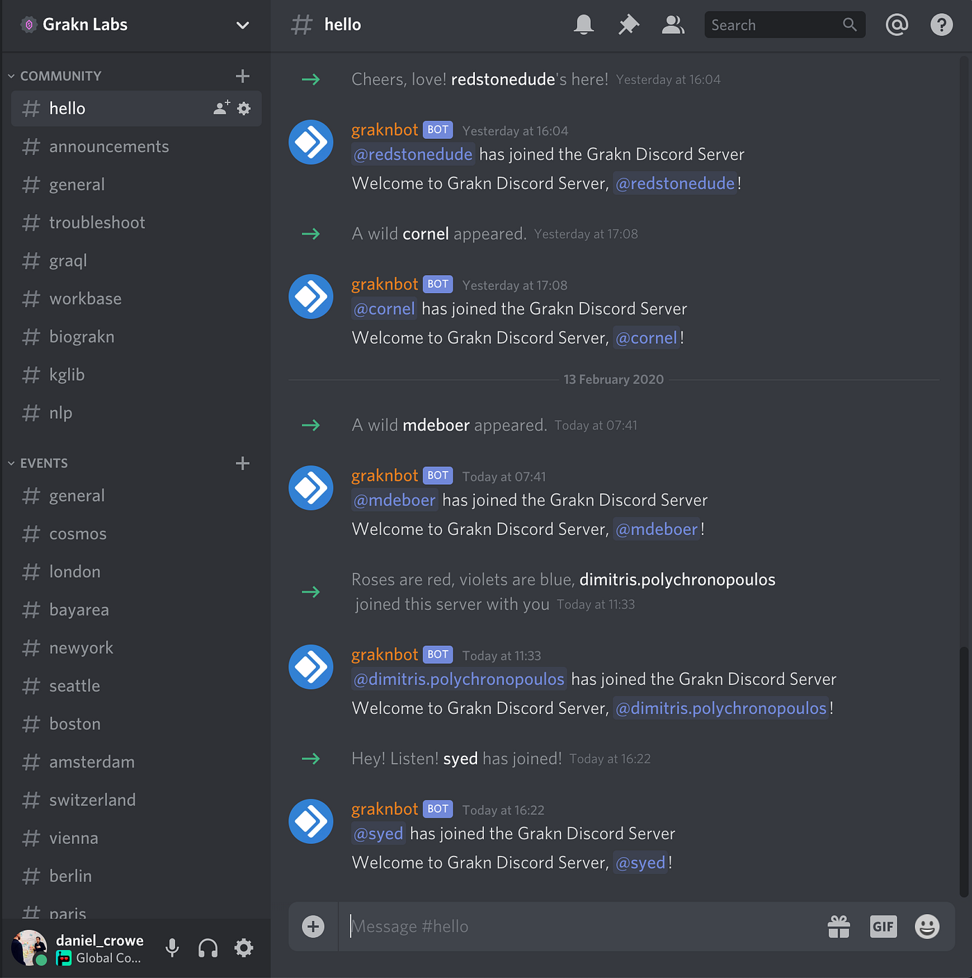Screen dimensions: 972x978
Task: Select the vienna channel
Action: [x=136, y=838]
